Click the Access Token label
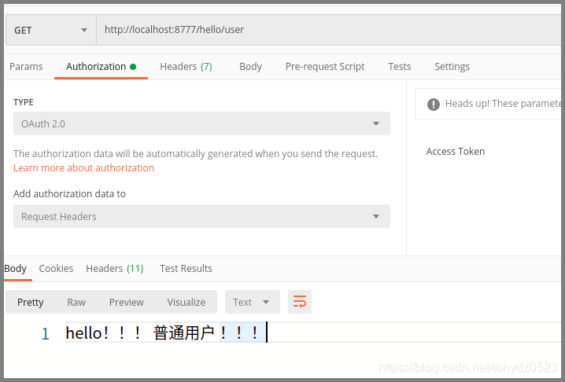 pos(456,151)
